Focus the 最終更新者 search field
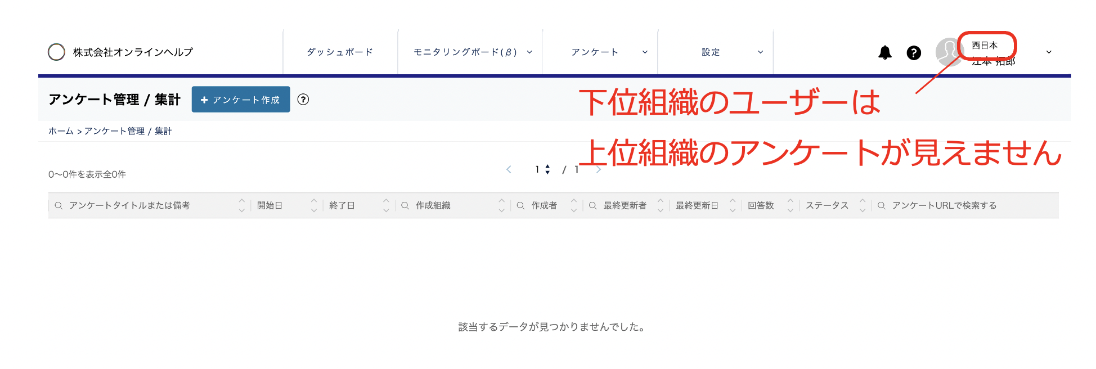 625,206
